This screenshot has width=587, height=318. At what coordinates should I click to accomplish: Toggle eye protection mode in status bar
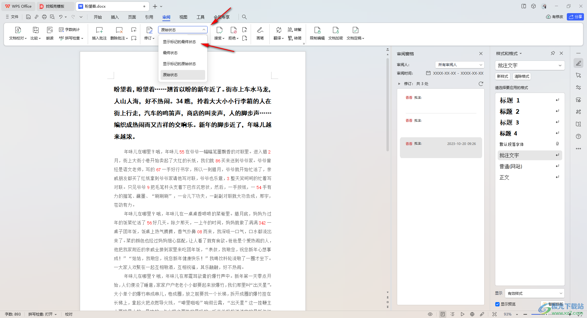tap(430, 314)
